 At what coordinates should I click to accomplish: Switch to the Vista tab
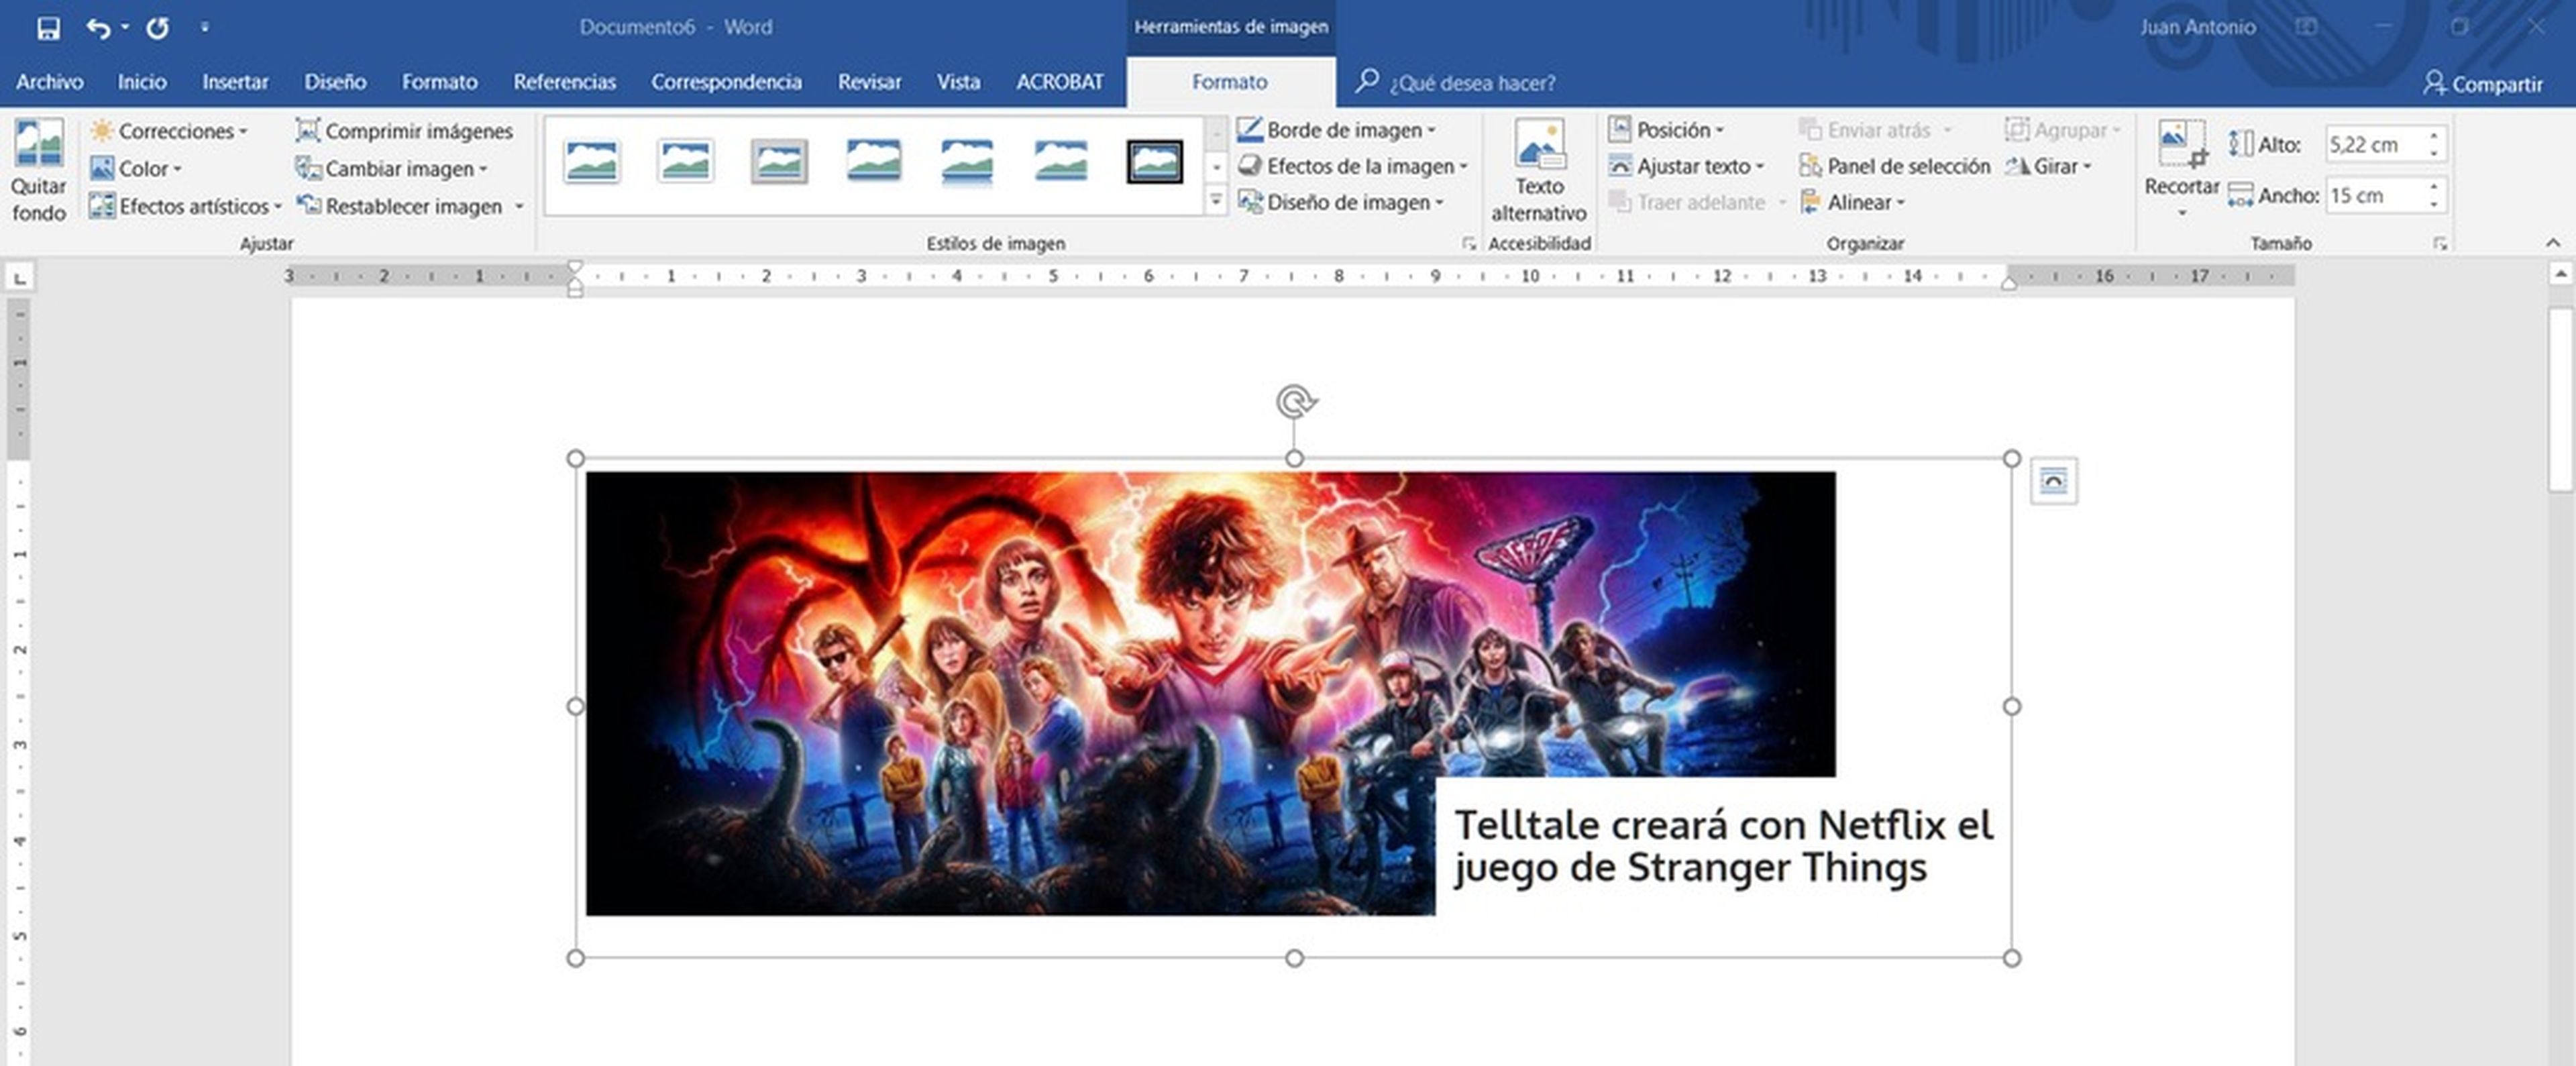958,82
